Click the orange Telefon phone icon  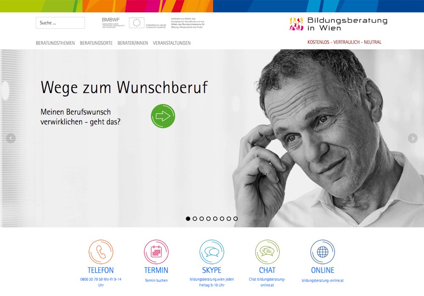pos(101,252)
